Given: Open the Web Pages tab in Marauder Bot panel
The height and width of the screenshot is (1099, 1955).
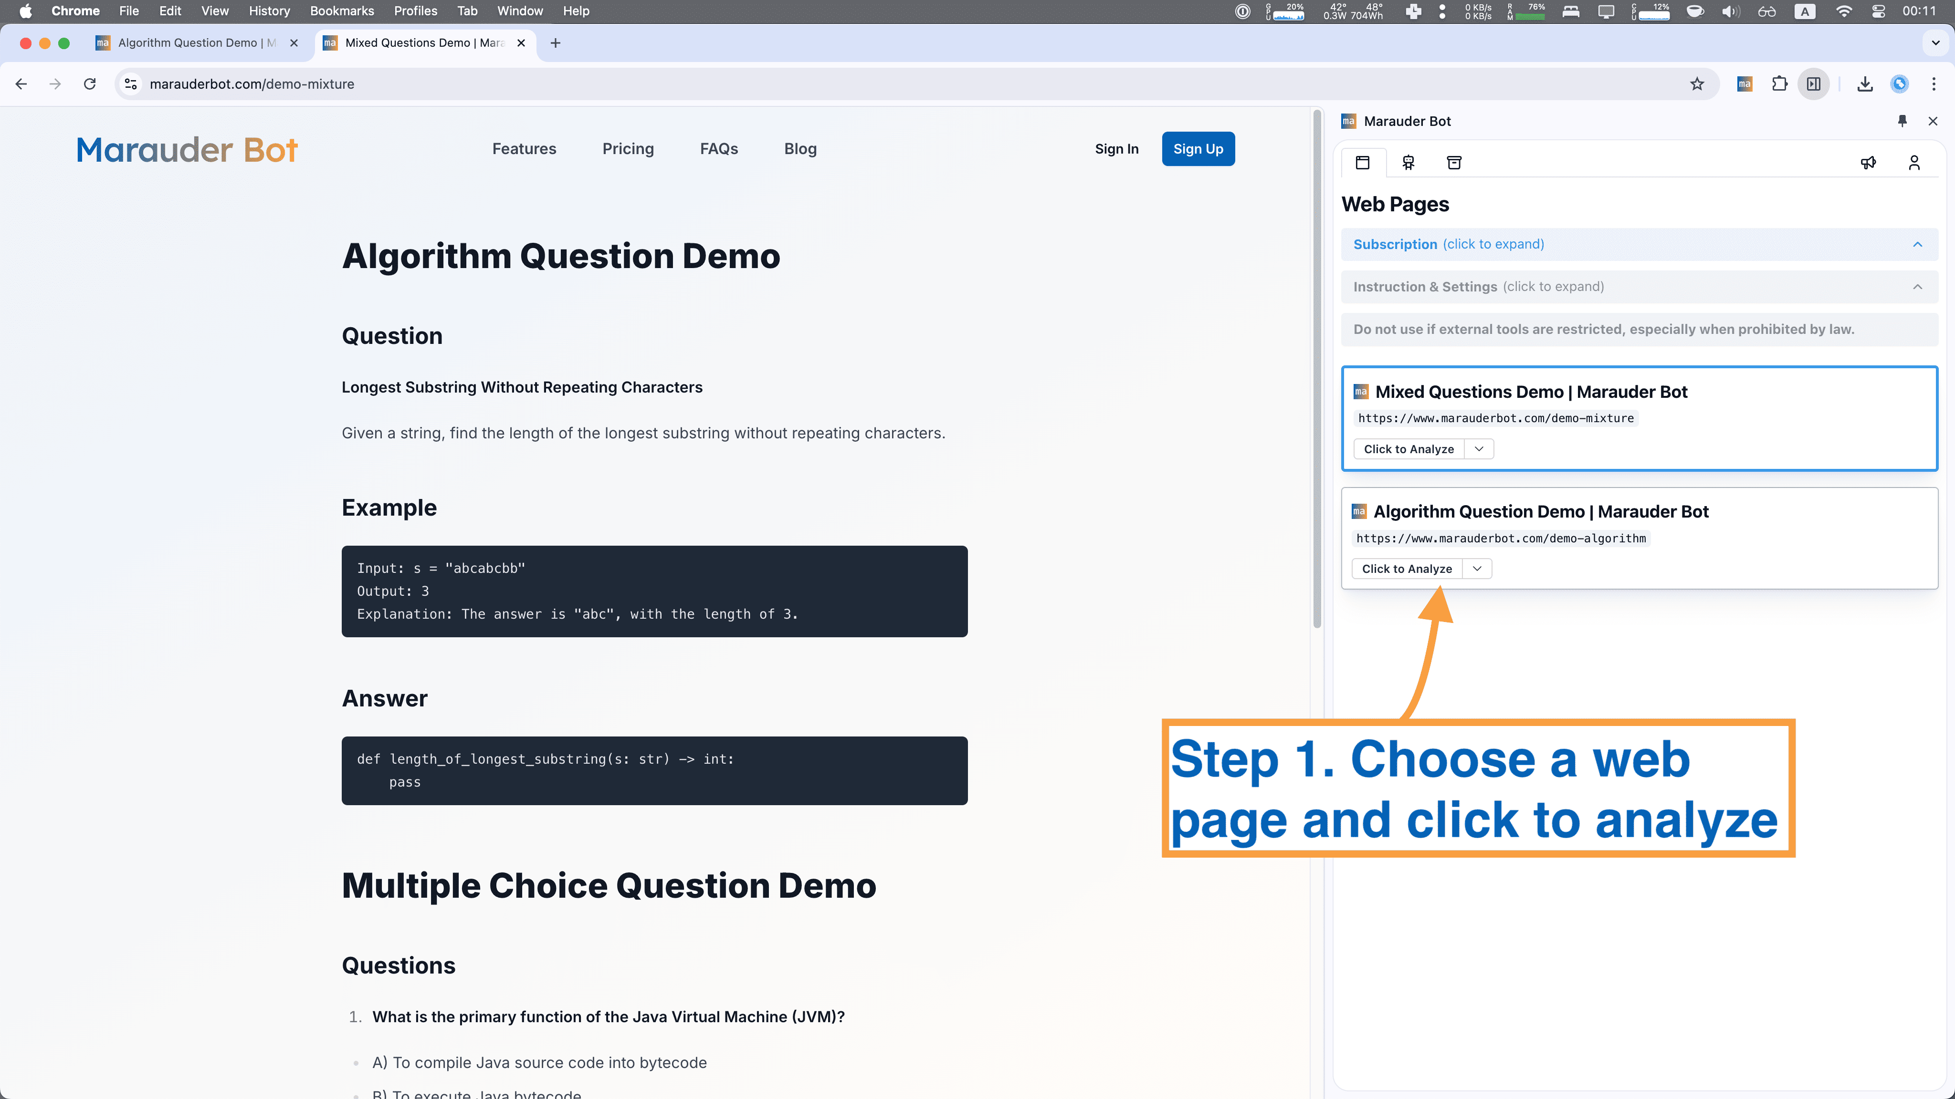Looking at the screenshot, I should point(1362,162).
